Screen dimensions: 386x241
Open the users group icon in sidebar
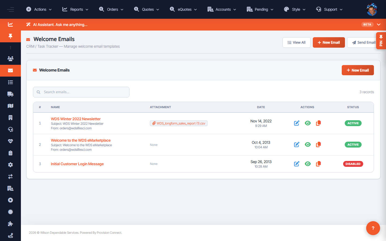(x=10, y=59)
